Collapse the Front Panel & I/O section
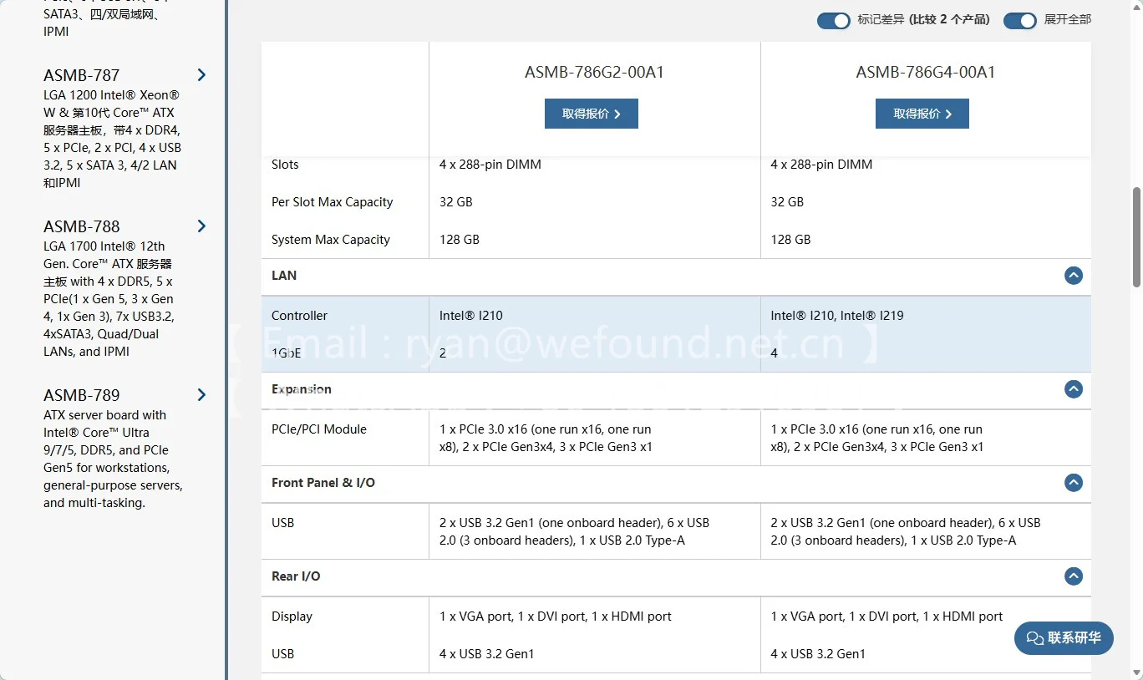Screen dimensions: 1143x680 (1074, 483)
